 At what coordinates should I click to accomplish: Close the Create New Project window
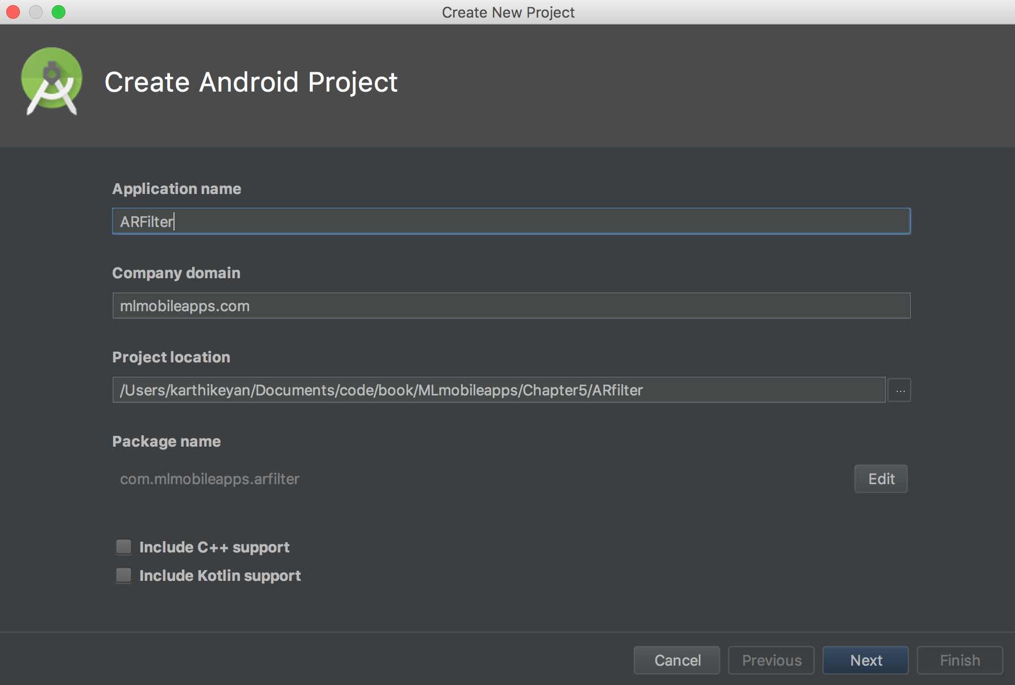13,12
